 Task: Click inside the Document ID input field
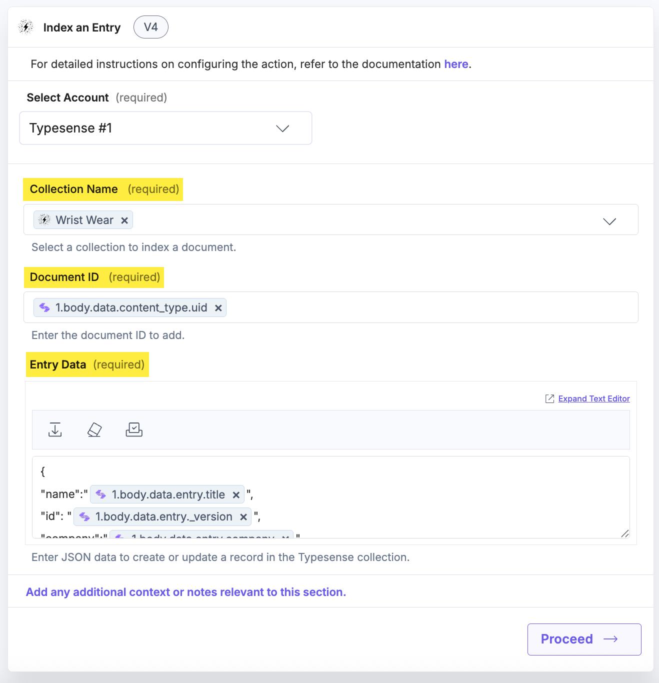point(430,307)
